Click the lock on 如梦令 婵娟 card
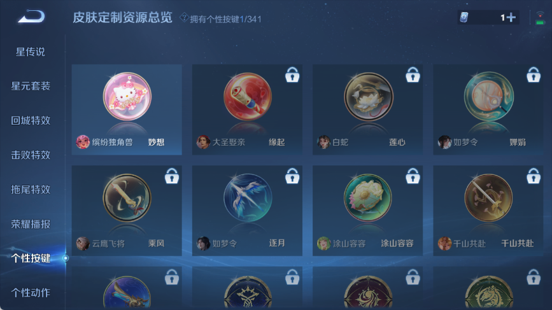552x310 pixels. (534, 74)
